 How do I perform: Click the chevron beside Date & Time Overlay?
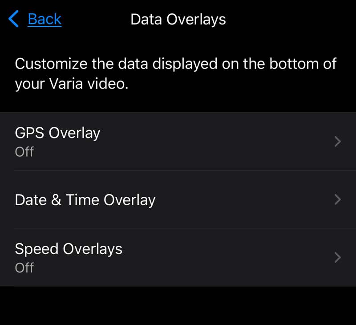coord(338,199)
